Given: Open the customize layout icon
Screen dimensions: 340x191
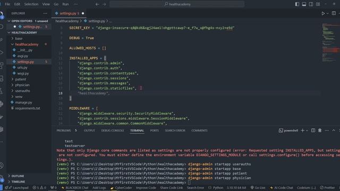Looking at the screenshot, I should pyautogui.click(x=318, y=4).
